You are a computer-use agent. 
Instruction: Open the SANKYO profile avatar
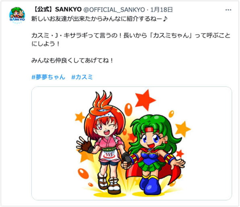[x=17, y=15]
